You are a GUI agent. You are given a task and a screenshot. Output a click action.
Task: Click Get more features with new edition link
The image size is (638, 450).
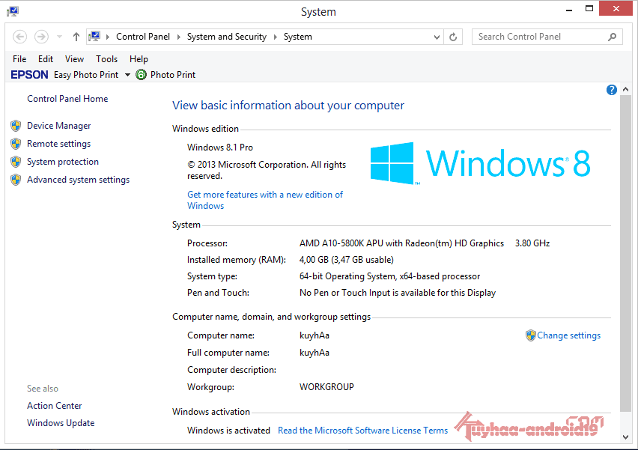click(265, 200)
